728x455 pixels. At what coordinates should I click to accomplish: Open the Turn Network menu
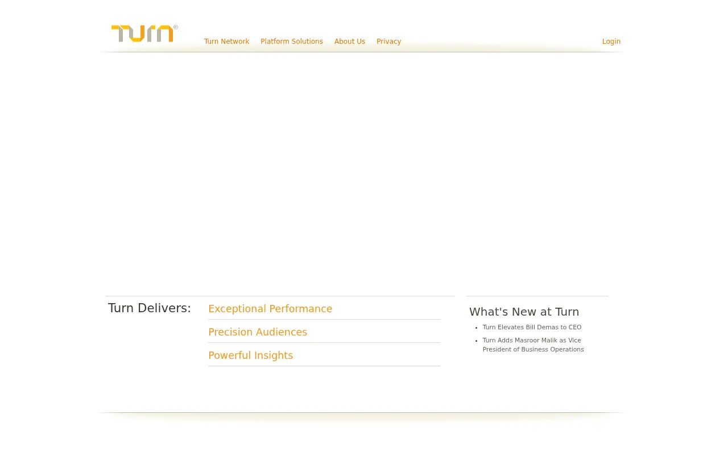(x=226, y=42)
